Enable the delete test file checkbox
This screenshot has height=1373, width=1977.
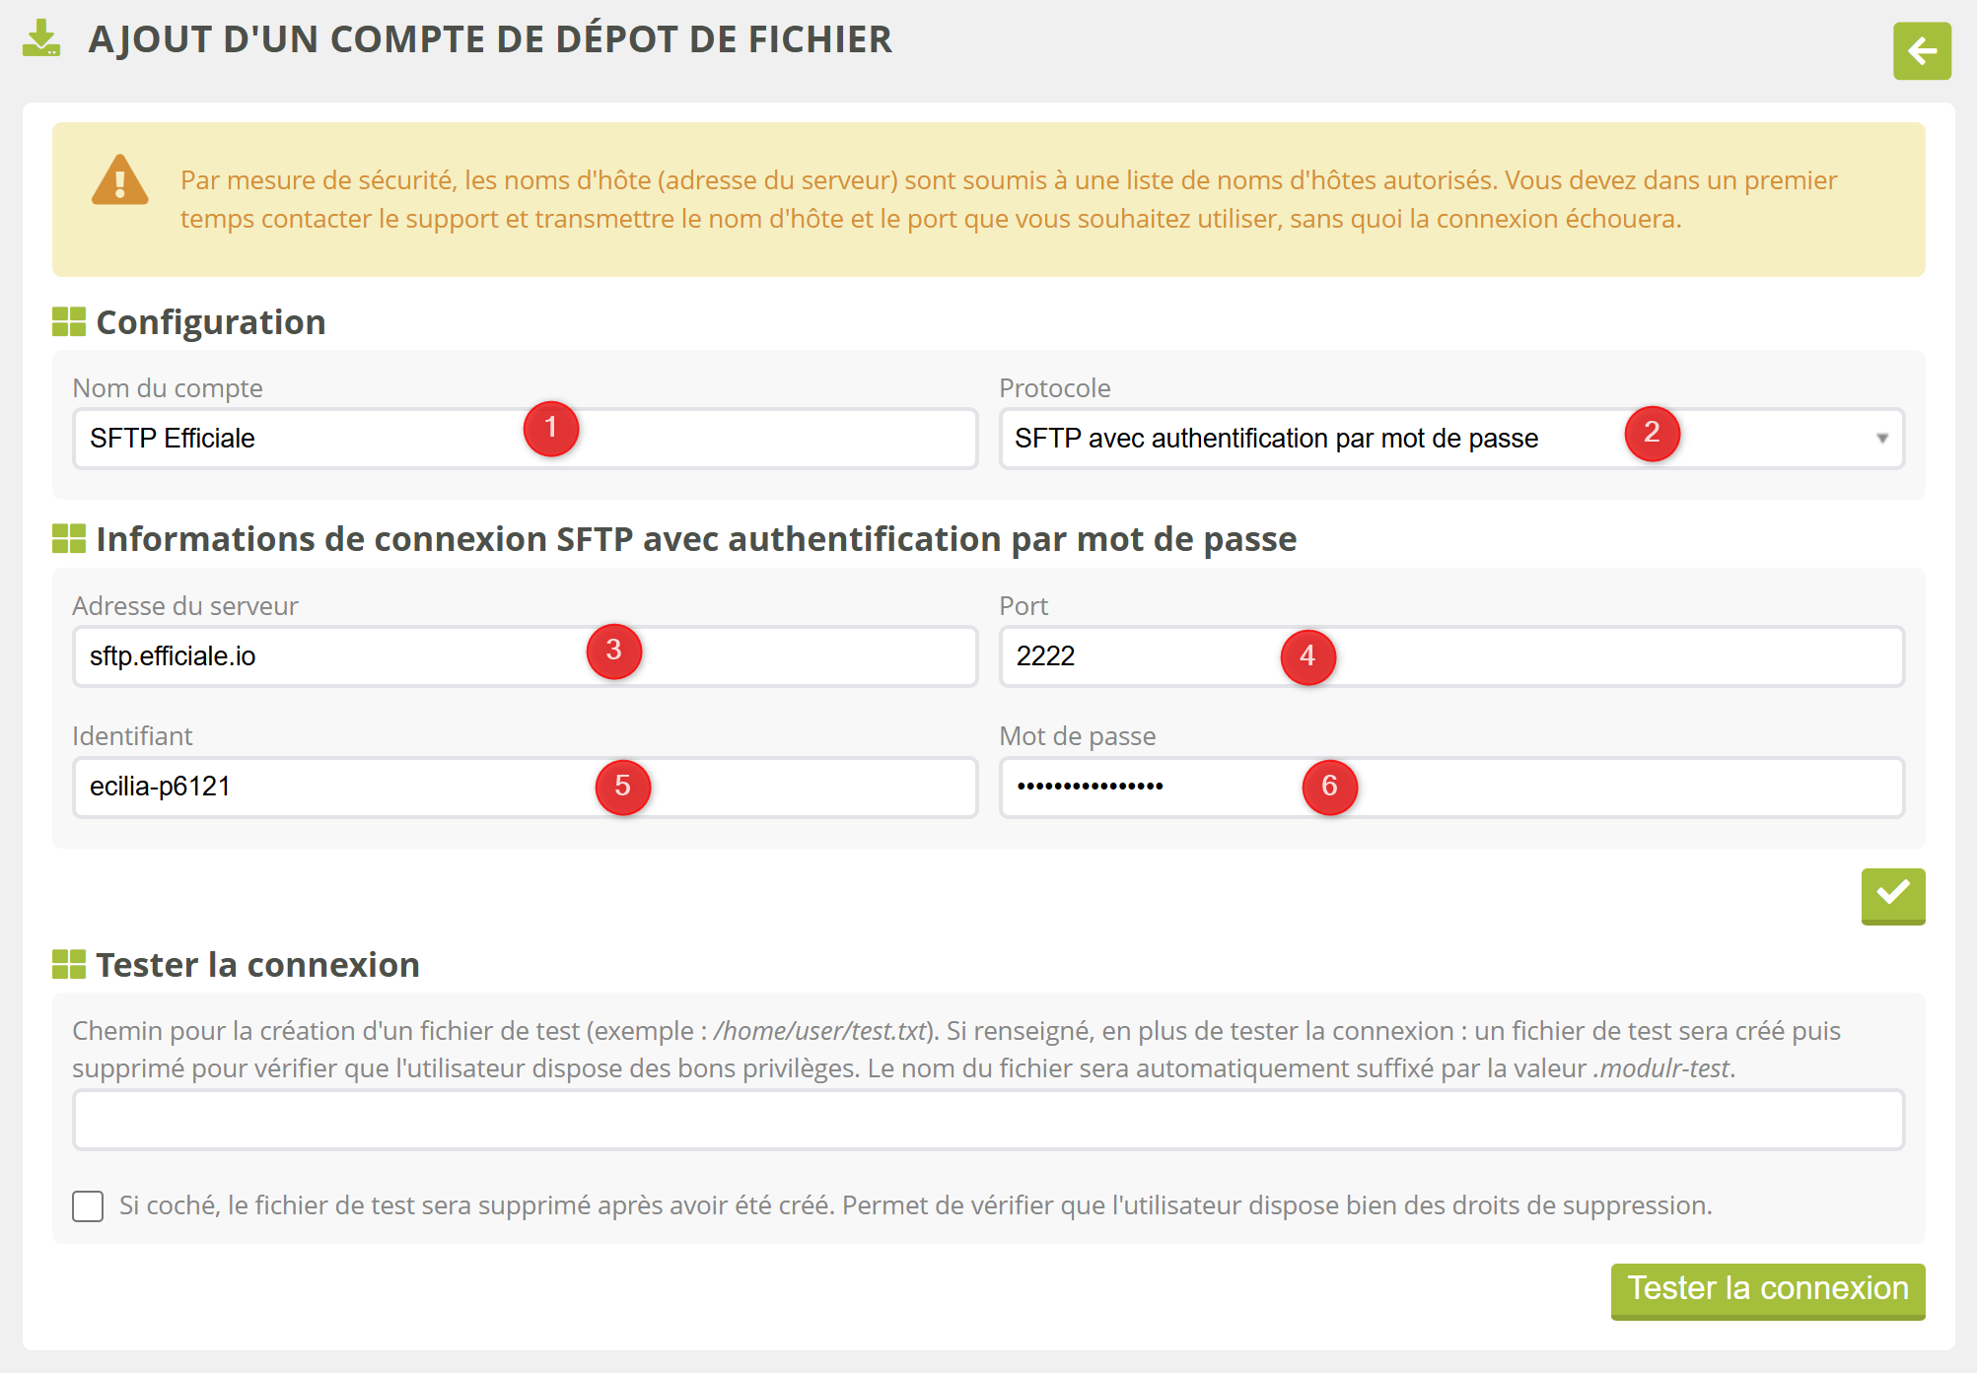[88, 1205]
